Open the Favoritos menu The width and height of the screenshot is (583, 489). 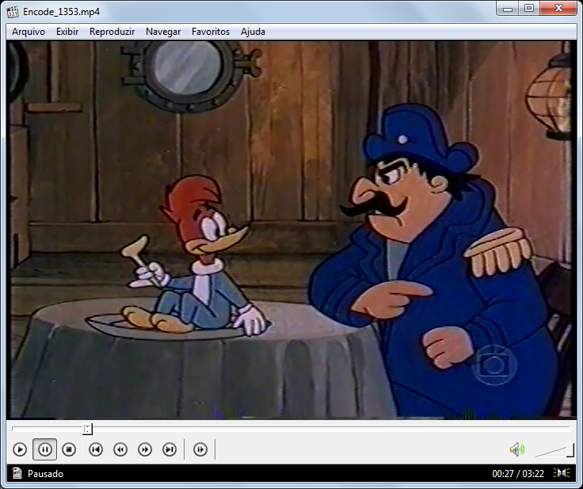click(211, 32)
